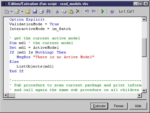Open a script file with folder icon

click(28, 11)
